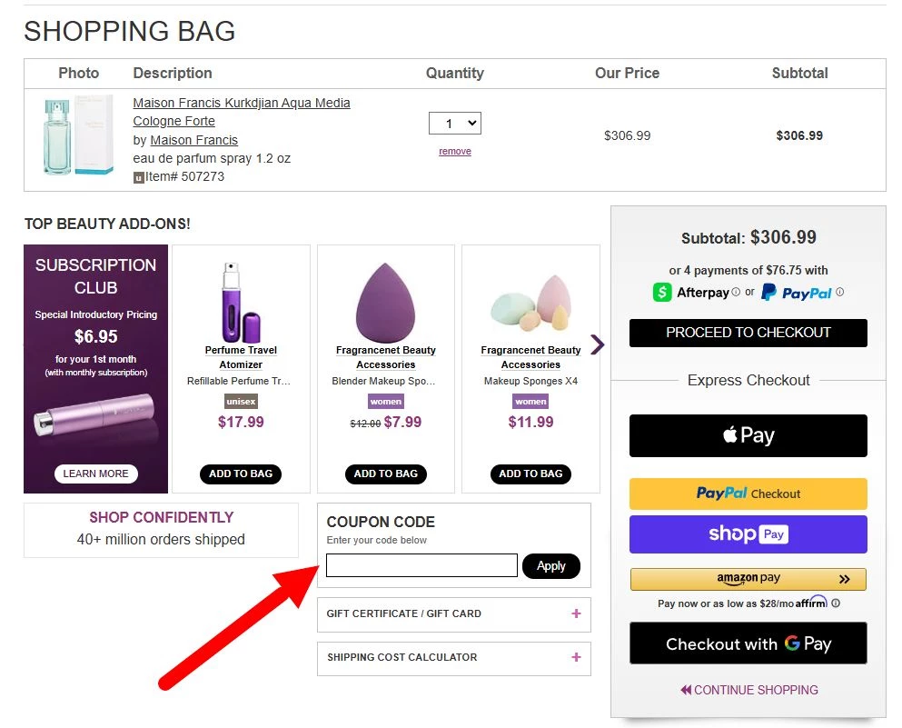Open the quantity dropdown
Viewport: 902px width, 728px height.
point(455,123)
